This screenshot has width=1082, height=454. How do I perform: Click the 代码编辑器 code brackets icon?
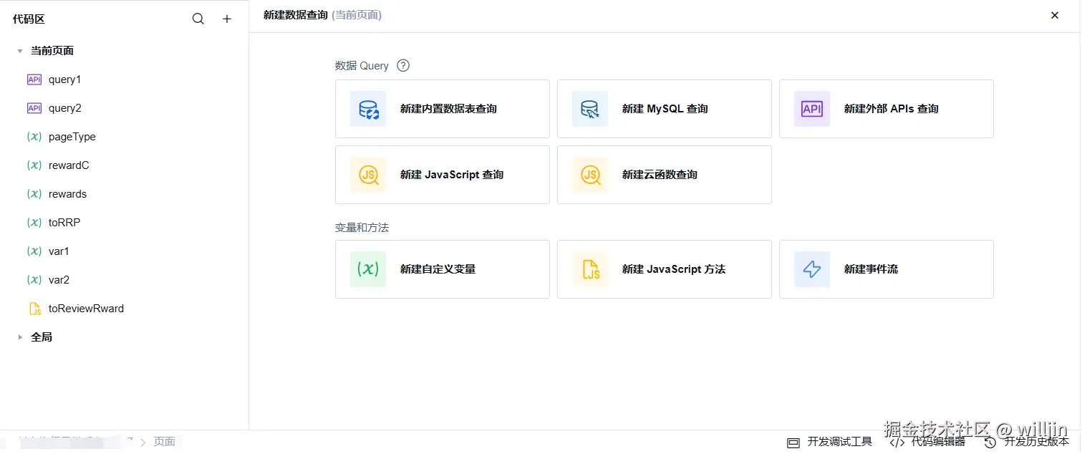point(897,443)
